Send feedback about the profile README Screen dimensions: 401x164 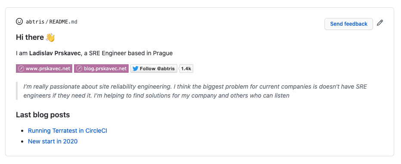pos(349,24)
